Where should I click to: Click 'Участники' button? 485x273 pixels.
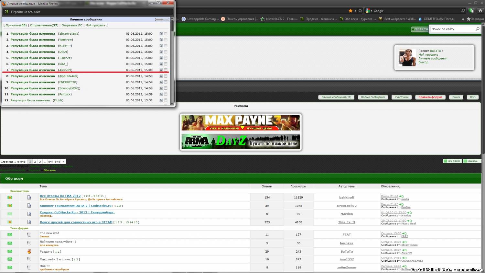point(402,97)
